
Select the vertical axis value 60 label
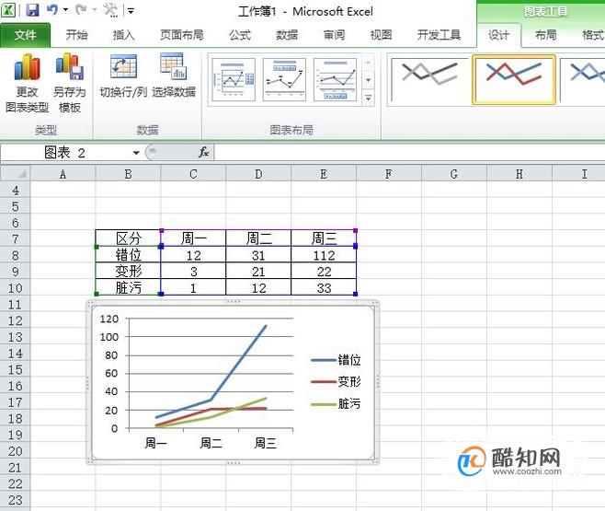coord(111,374)
